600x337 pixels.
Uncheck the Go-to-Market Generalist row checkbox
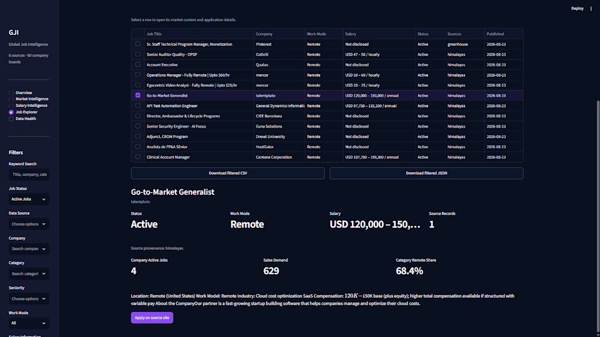[138, 95]
